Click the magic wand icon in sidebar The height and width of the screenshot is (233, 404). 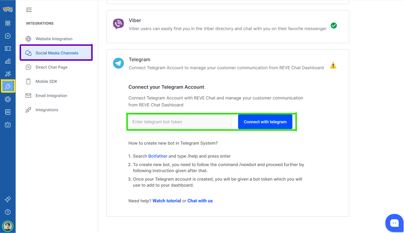8,74
